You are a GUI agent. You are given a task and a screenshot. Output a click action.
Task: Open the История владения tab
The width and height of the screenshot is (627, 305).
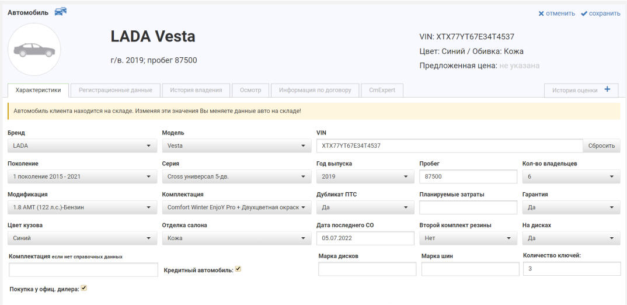pyautogui.click(x=196, y=90)
